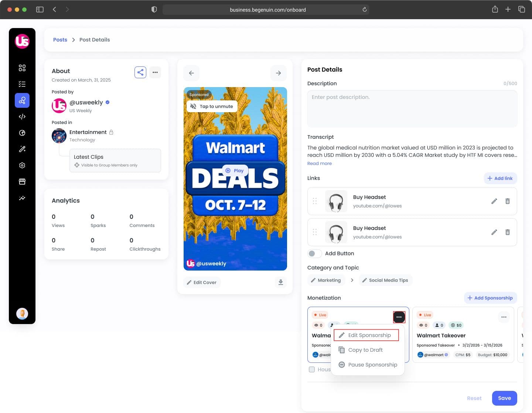Click the @usweekly author name in About

click(86, 102)
